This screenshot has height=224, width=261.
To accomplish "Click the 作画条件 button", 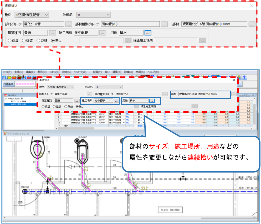I will (x=8, y=84).
